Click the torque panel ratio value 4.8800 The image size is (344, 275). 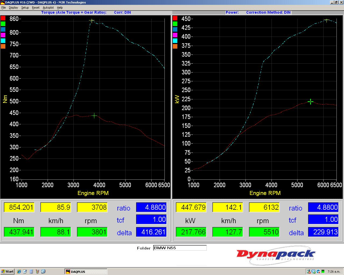click(151, 207)
